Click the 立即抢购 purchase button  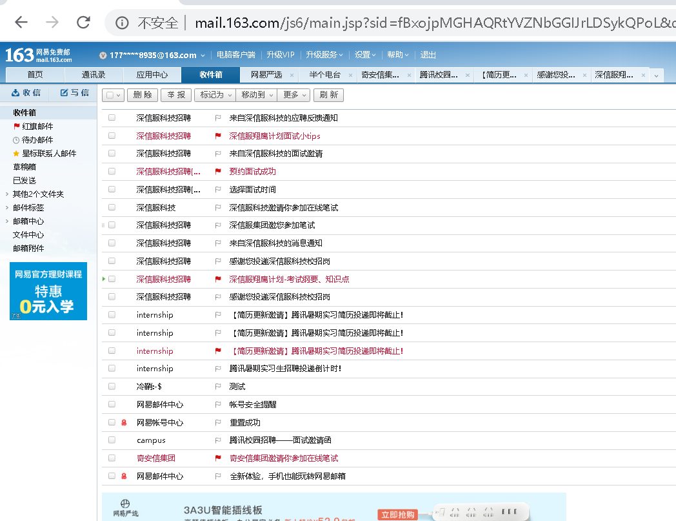click(397, 515)
